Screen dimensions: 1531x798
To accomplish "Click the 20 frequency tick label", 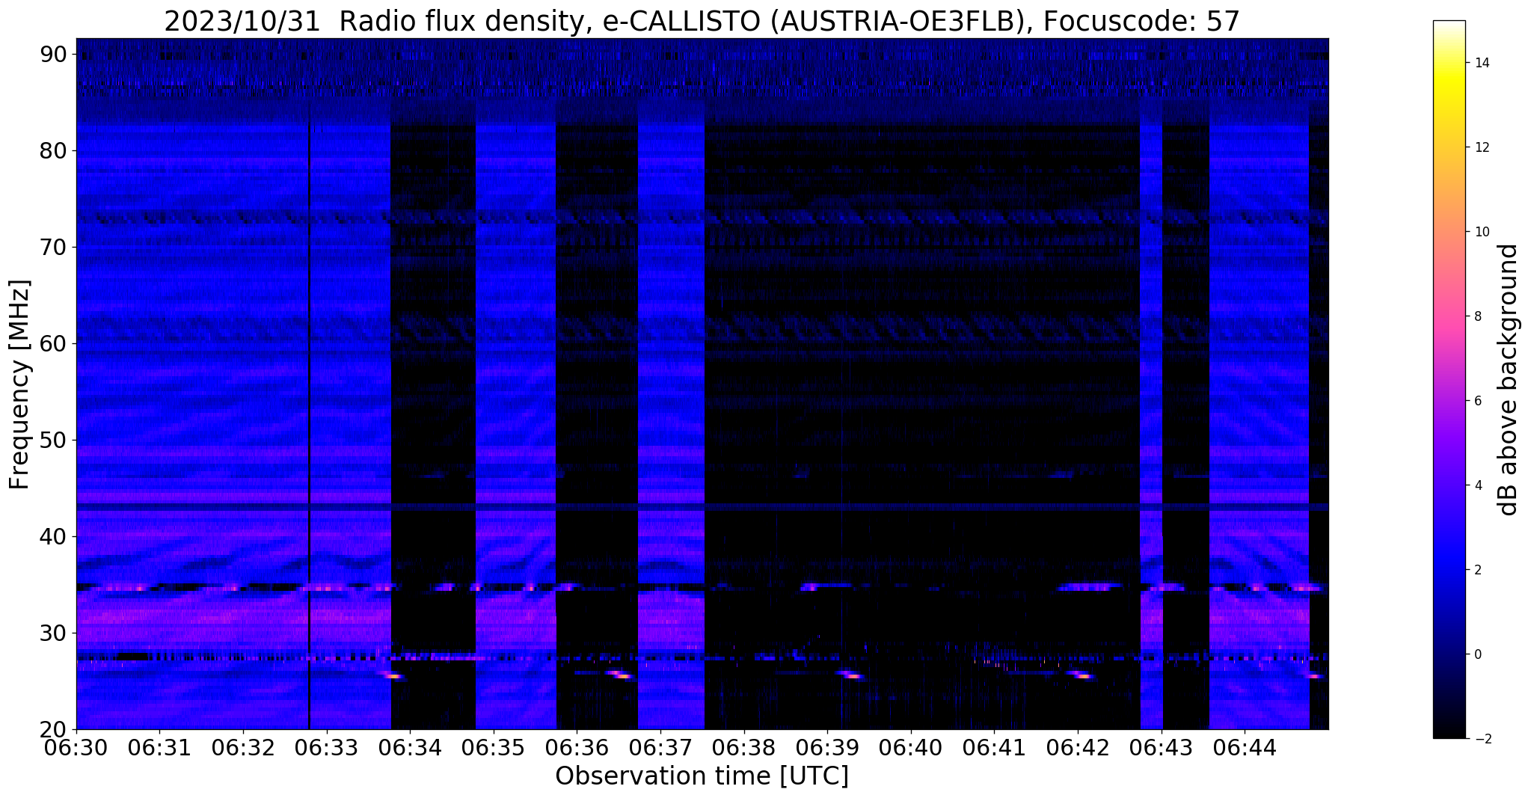I will (x=52, y=729).
